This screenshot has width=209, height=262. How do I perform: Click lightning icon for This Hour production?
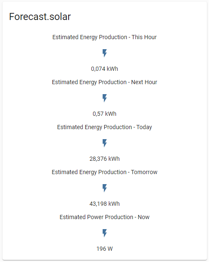click(x=105, y=53)
